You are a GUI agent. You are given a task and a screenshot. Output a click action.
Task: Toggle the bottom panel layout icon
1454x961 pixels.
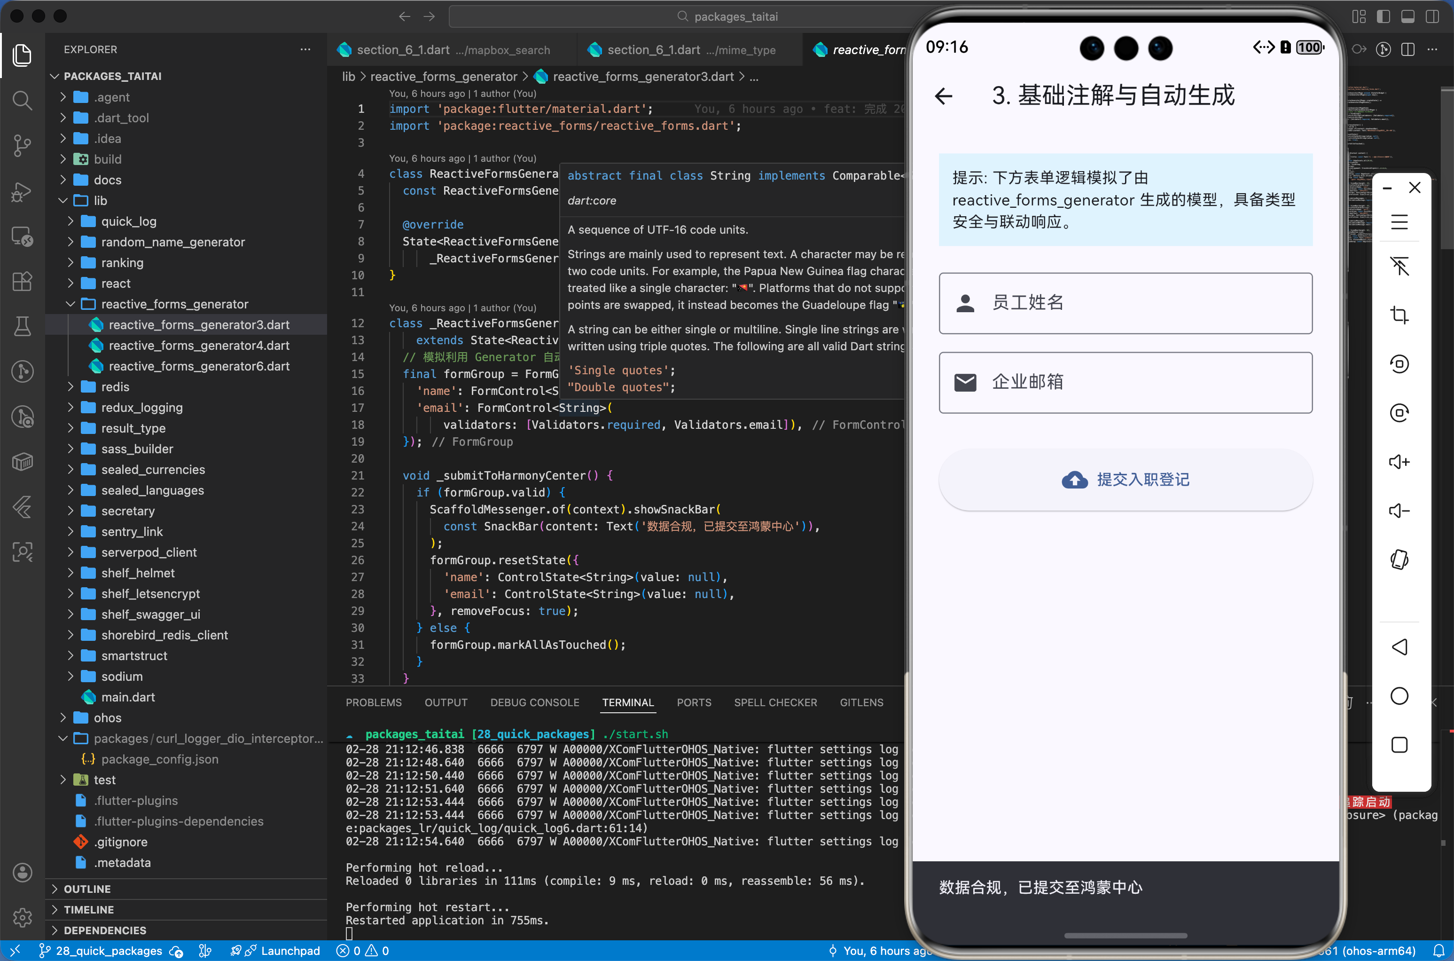(x=1407, y=16)
